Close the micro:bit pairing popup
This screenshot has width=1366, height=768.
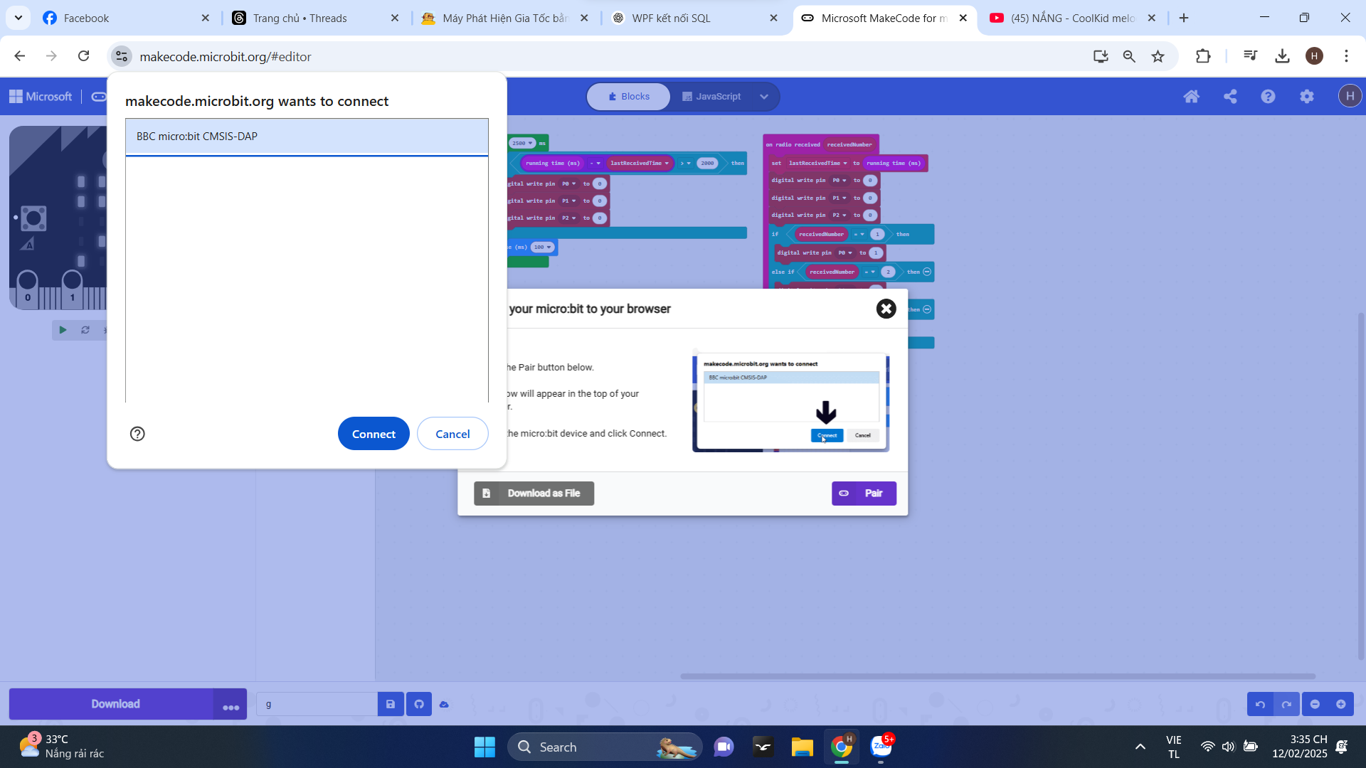tap(886, 309)
